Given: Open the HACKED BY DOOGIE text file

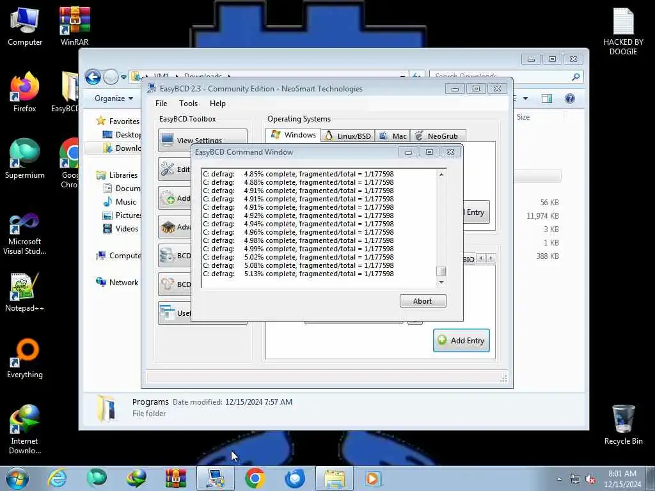Looking at the screenshot, I should click(623, 32).
